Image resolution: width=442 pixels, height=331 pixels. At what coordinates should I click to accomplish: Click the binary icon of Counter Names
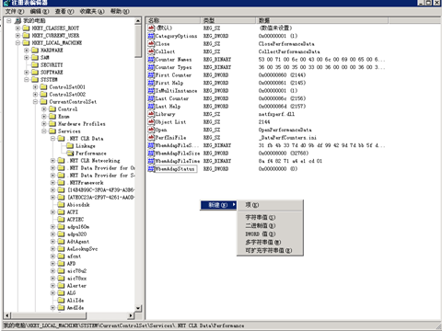click(x=151, y=59)
